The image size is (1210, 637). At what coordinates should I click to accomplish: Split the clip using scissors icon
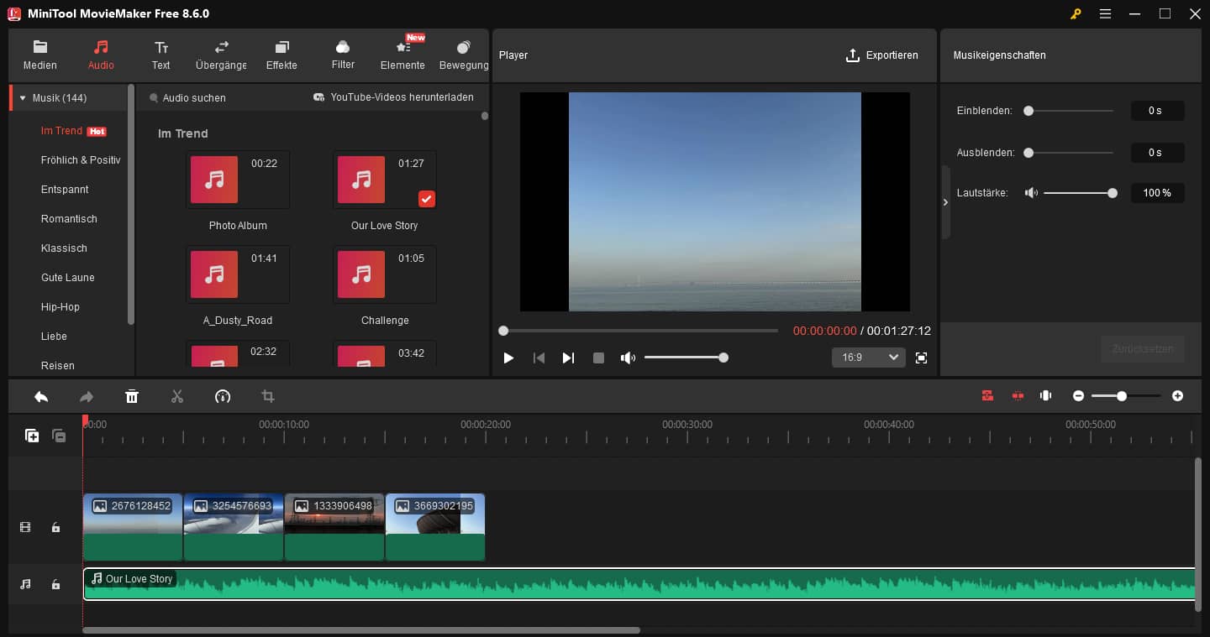[x=177, y=395]
